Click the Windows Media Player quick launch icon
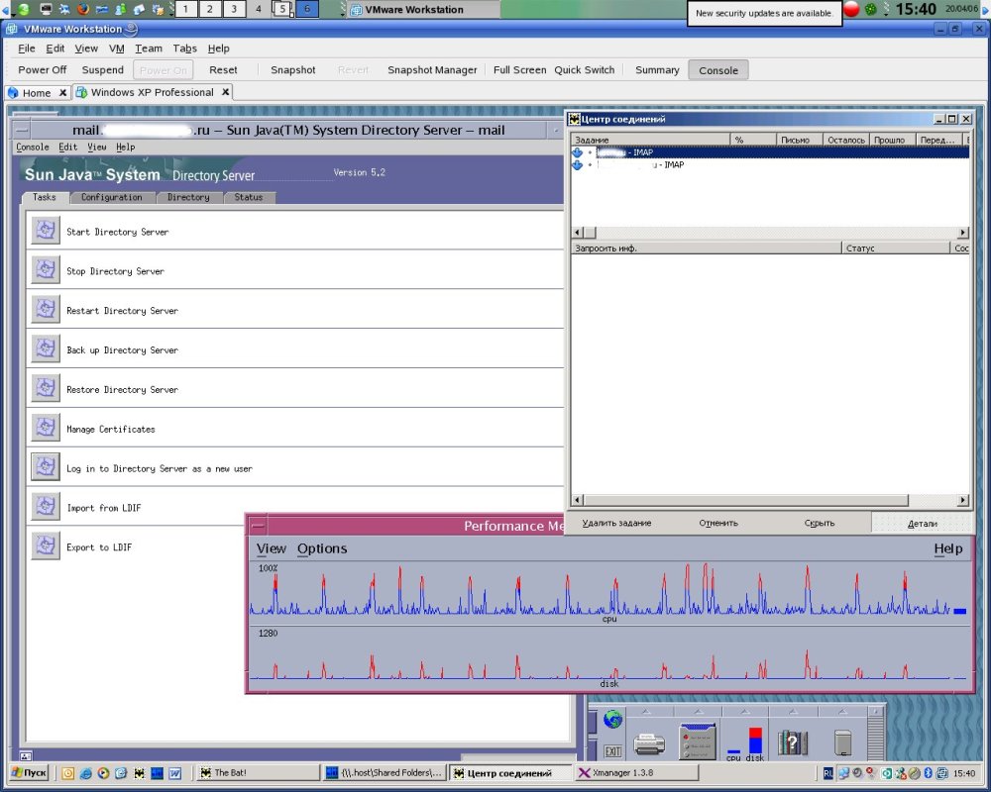Screen dimensions: 991x792 104,773
